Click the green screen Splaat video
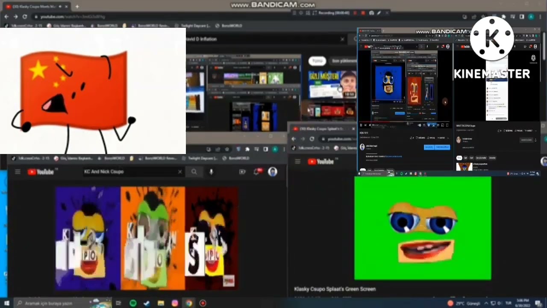The height and width of the screenshot is (308, 547). click(x=423, y=228)
